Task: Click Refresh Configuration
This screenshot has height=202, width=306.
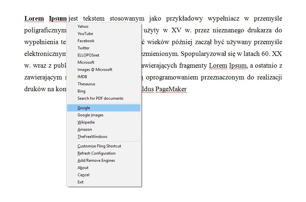Action: (x=104, y=153)
